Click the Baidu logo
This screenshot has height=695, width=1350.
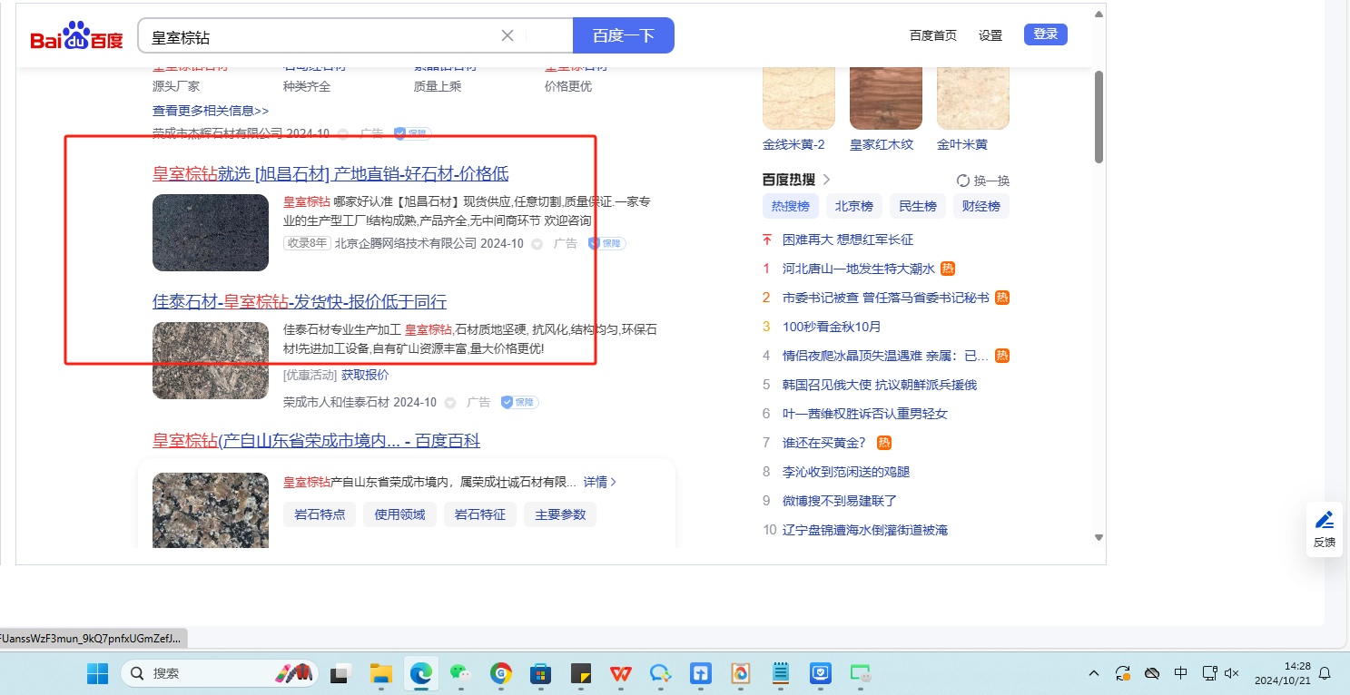76,36
